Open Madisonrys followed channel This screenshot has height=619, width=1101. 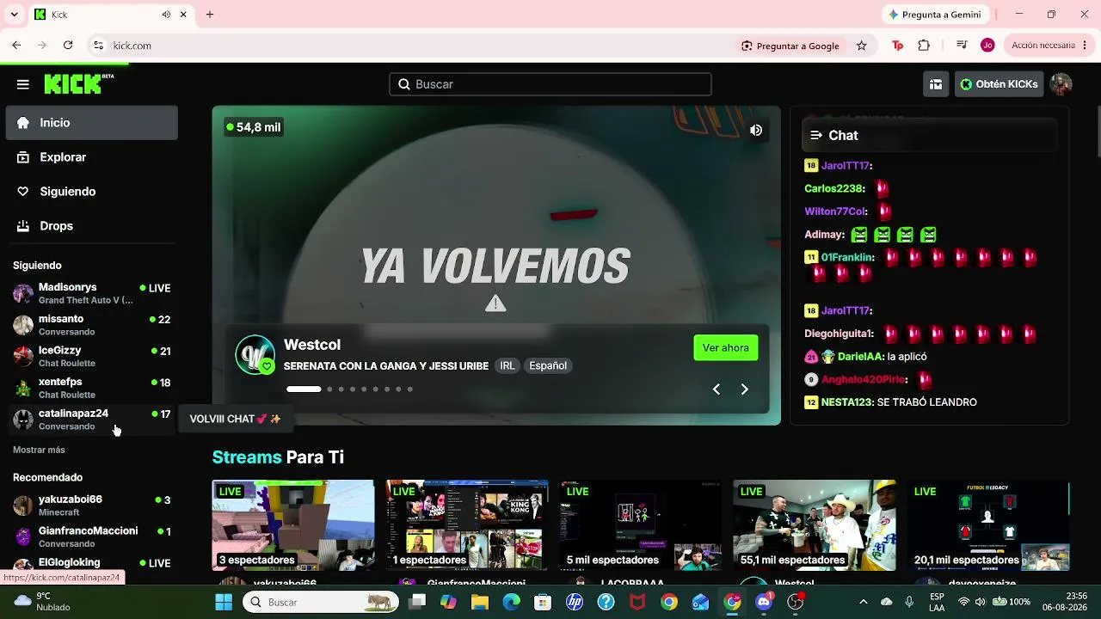pyautogui.click(x=92, y=293)
